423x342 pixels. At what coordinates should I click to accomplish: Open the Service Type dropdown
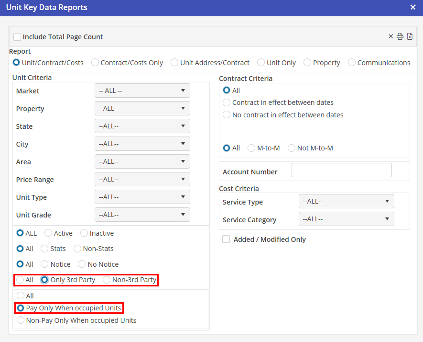[x=346, y=202]
